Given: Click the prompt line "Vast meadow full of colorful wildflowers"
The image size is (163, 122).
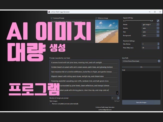Looking at the screenshot, I should pyautogui.click(x=81, y=71).
